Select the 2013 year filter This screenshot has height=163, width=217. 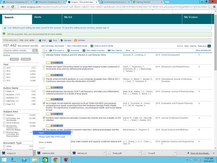(4, 74)
